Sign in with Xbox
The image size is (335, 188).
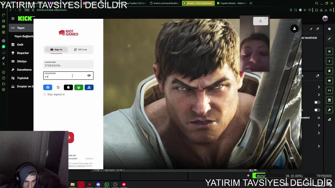click(79, 87)
